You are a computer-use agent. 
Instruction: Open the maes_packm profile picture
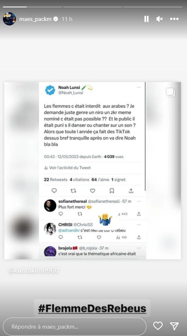point(9,19)
